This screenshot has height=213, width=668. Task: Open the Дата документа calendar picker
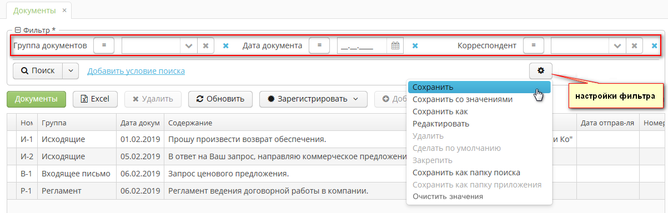pos(395,46)
